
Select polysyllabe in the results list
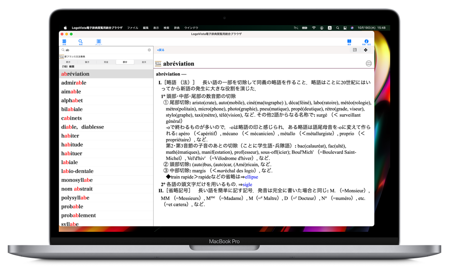point(106,198)
